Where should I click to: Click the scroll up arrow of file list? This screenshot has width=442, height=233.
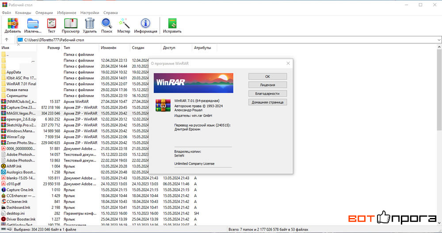click(439, 47)
